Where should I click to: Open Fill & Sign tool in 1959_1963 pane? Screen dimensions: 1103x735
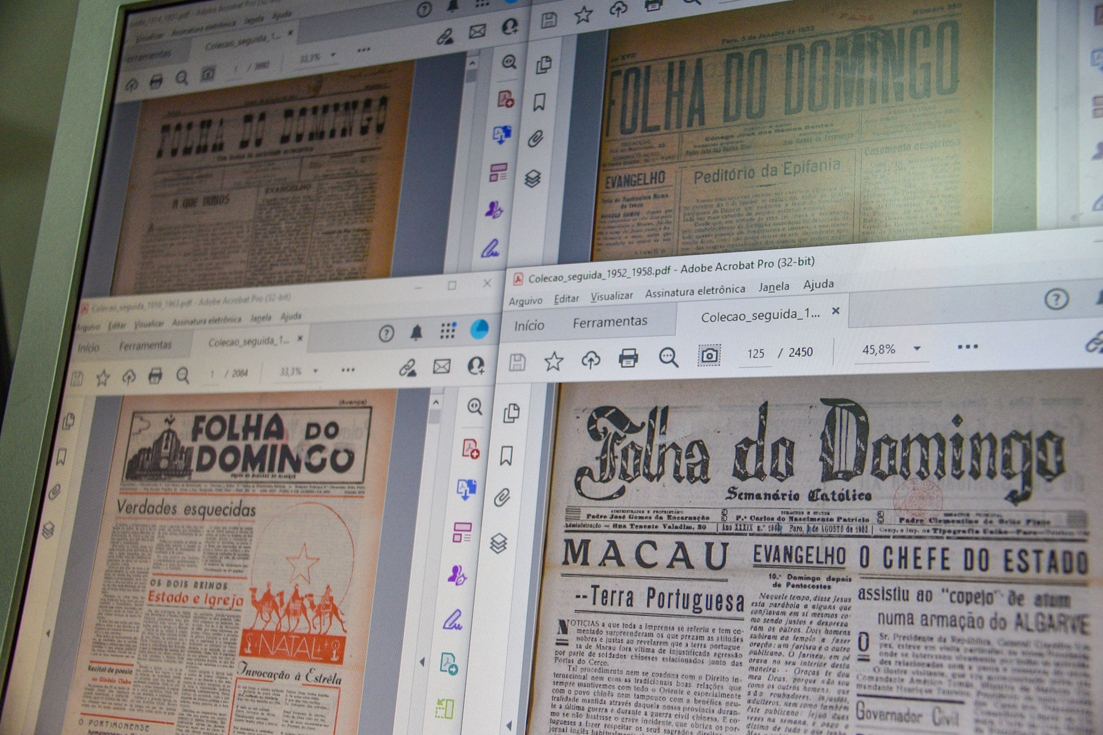(453, 620)
